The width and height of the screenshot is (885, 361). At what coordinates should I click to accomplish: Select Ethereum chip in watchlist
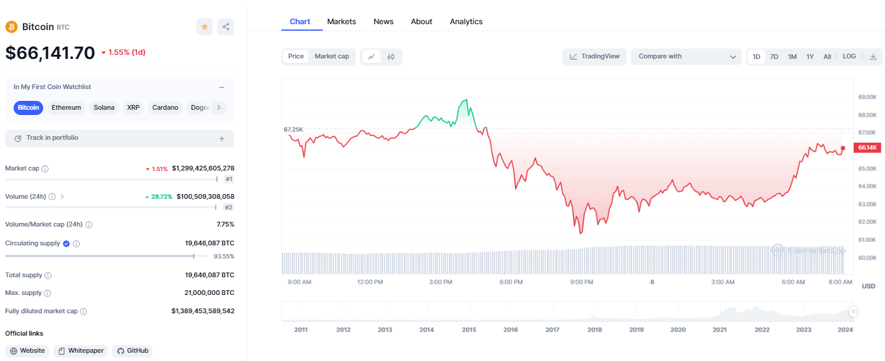point(66,108)
